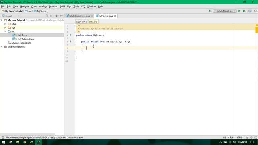Viewport: 258px width, 145px height.
Task: Open Windows action center notifications
Action: point(252,142)
